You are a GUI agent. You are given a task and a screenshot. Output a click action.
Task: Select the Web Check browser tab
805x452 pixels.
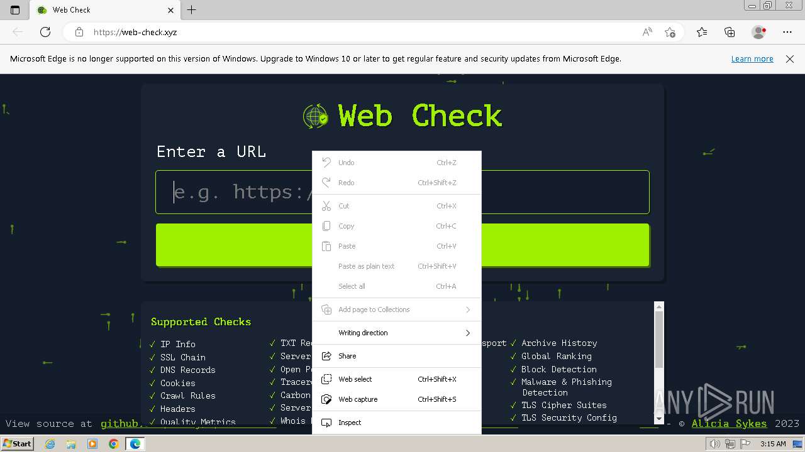104,10
